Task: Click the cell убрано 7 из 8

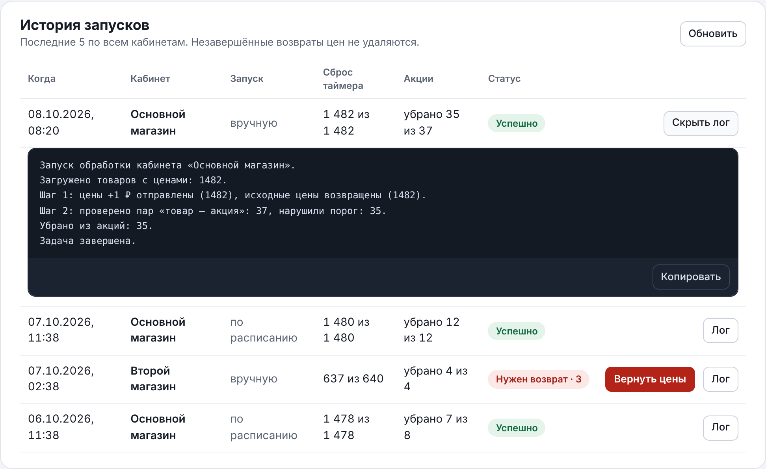Action: pyautogui.click(x=435, y=427)
